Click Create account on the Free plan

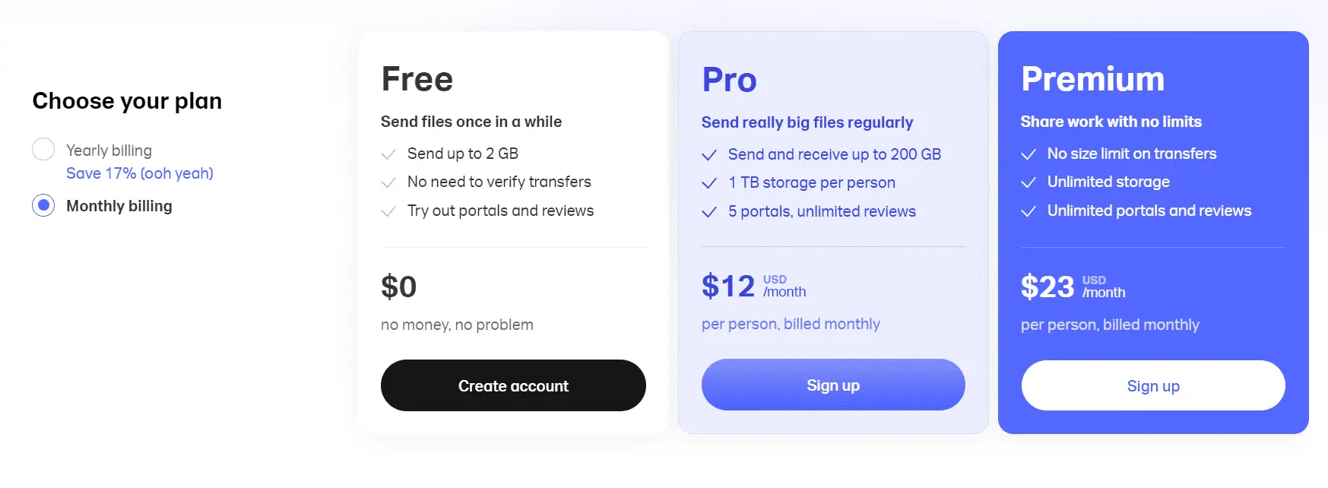pyautogui.click(x=513, y=385)
